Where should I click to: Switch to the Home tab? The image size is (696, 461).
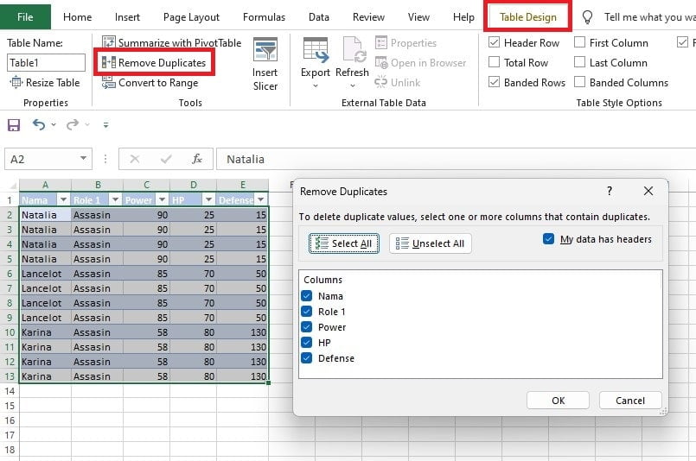coord(77,17)
